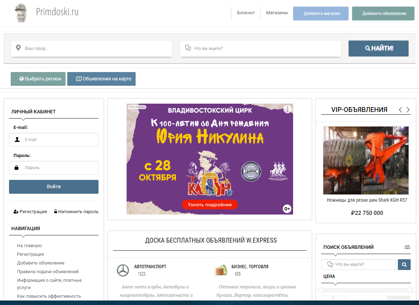Click the Добавить объявление header button
Screen dimensions: 419x305
click(x=383, y=14)
